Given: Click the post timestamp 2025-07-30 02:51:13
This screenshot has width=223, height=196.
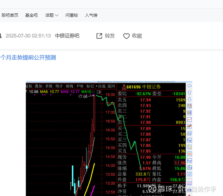Looking at the screenshot, I should [28, 36].
